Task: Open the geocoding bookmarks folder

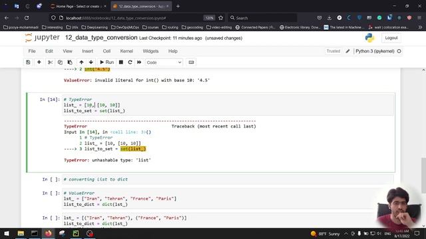Action: pos(192,27)
